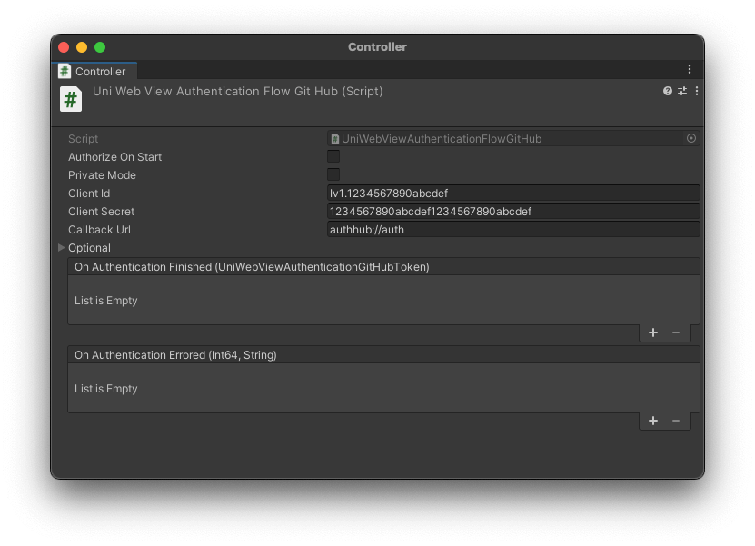Viewport: 755px width, 546px height.
Task: Click the Uni Web View Authentication Flow title
Action: (x=238, y=91)
